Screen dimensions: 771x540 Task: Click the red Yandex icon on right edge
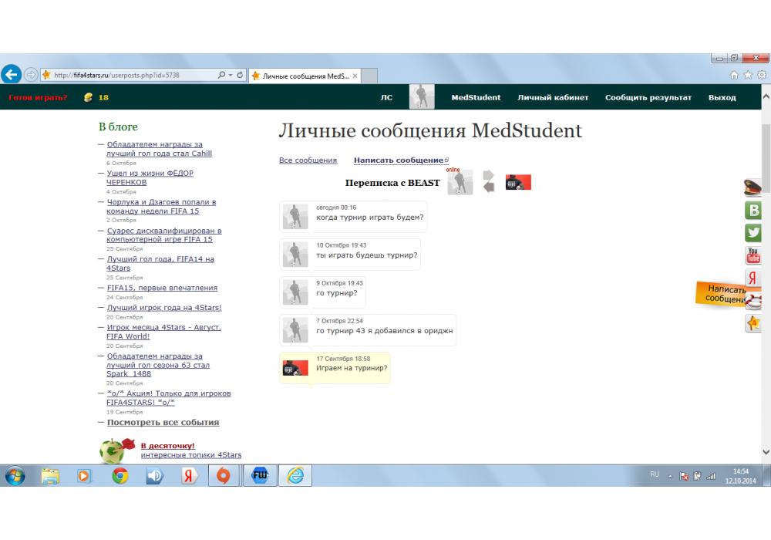[753, 278]
